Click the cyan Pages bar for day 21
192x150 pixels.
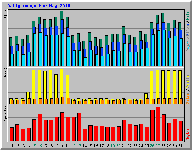point(125,55)
